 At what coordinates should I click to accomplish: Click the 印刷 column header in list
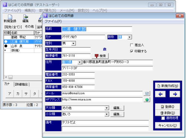(x=7, y=33)
